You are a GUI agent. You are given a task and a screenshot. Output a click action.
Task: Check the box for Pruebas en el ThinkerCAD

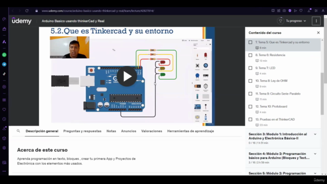(x=250, y=119)
